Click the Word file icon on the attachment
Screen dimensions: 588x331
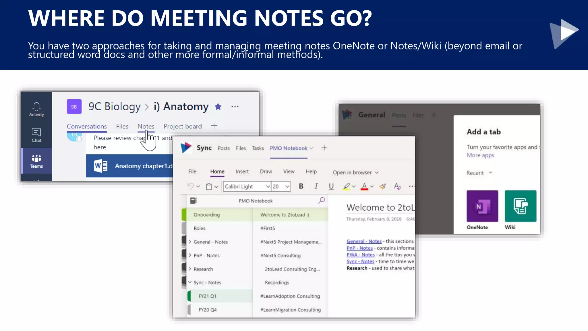tap(101, 166)
